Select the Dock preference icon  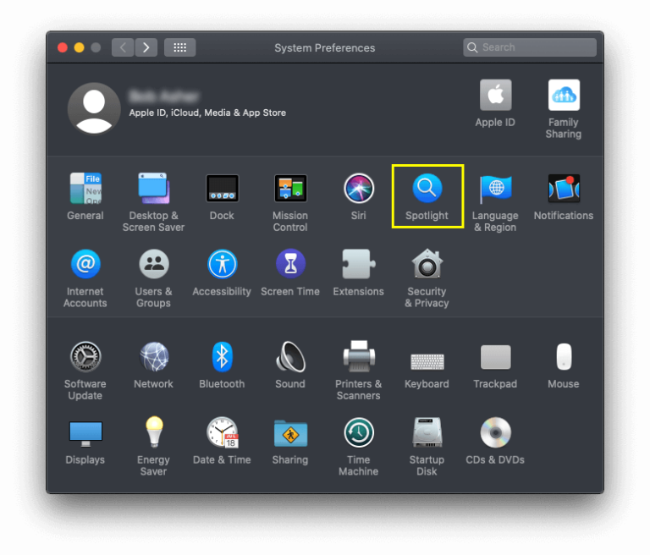pos(222,189)
